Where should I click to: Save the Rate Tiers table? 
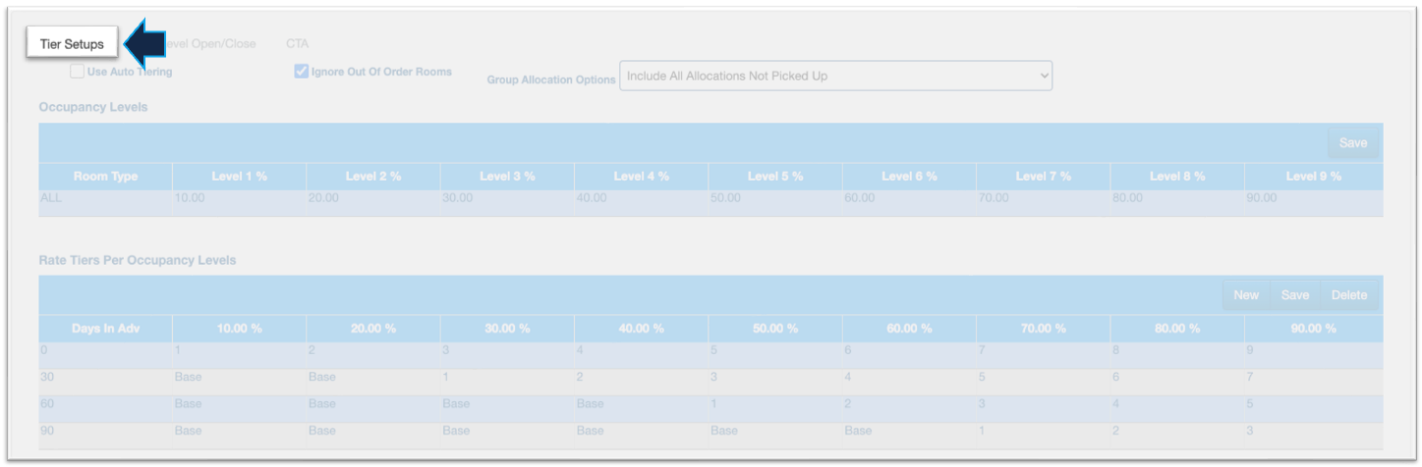coord(1294,295)
